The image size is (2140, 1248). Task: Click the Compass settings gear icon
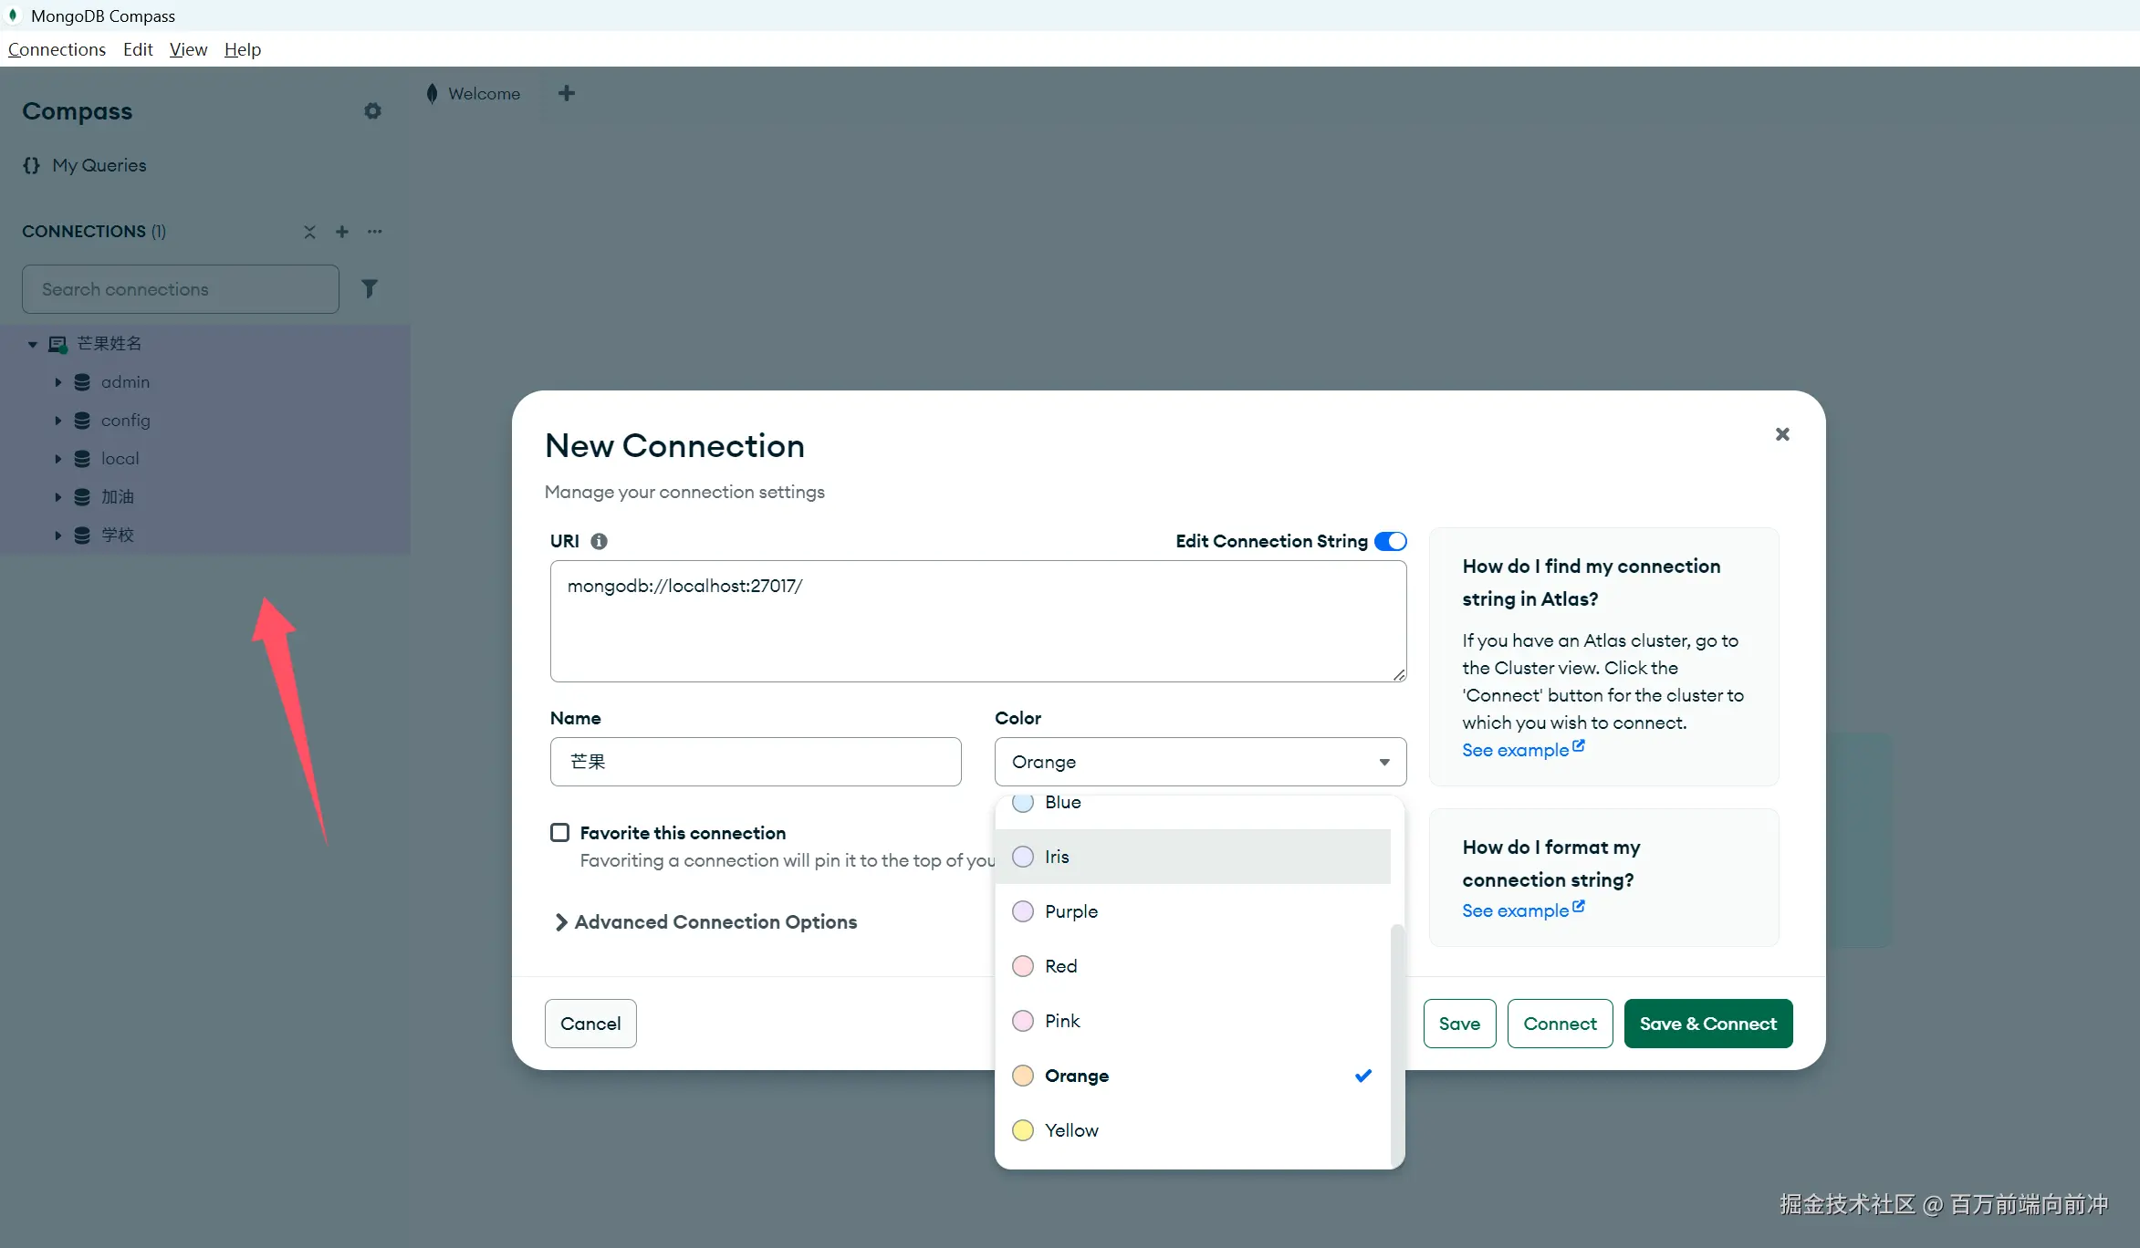coord(372,111)
